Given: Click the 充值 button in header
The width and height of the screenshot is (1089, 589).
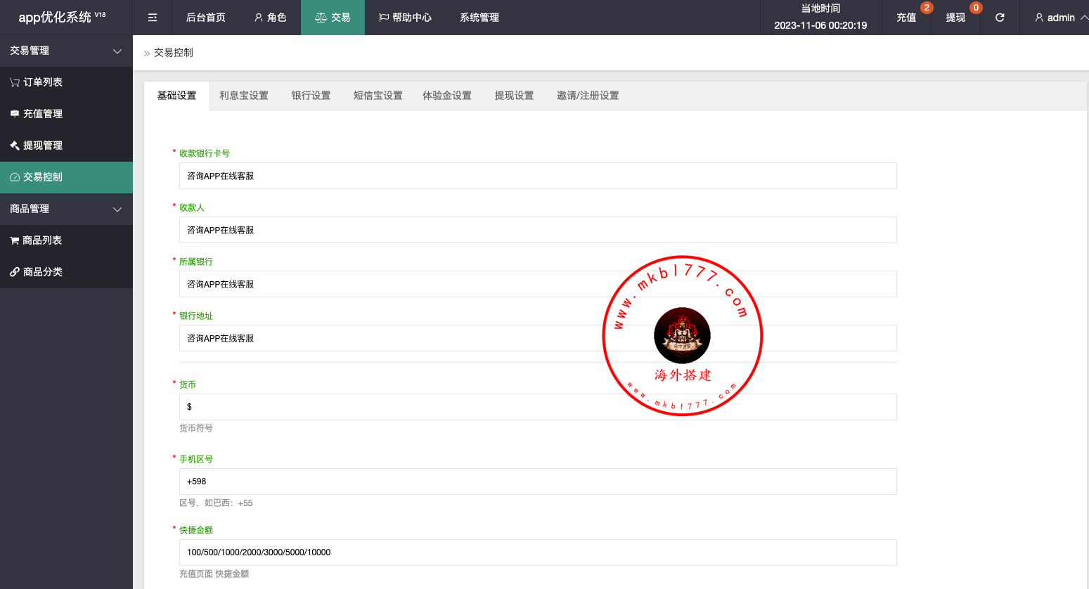Looking at the screenshot, I should [x=906, y=18].
